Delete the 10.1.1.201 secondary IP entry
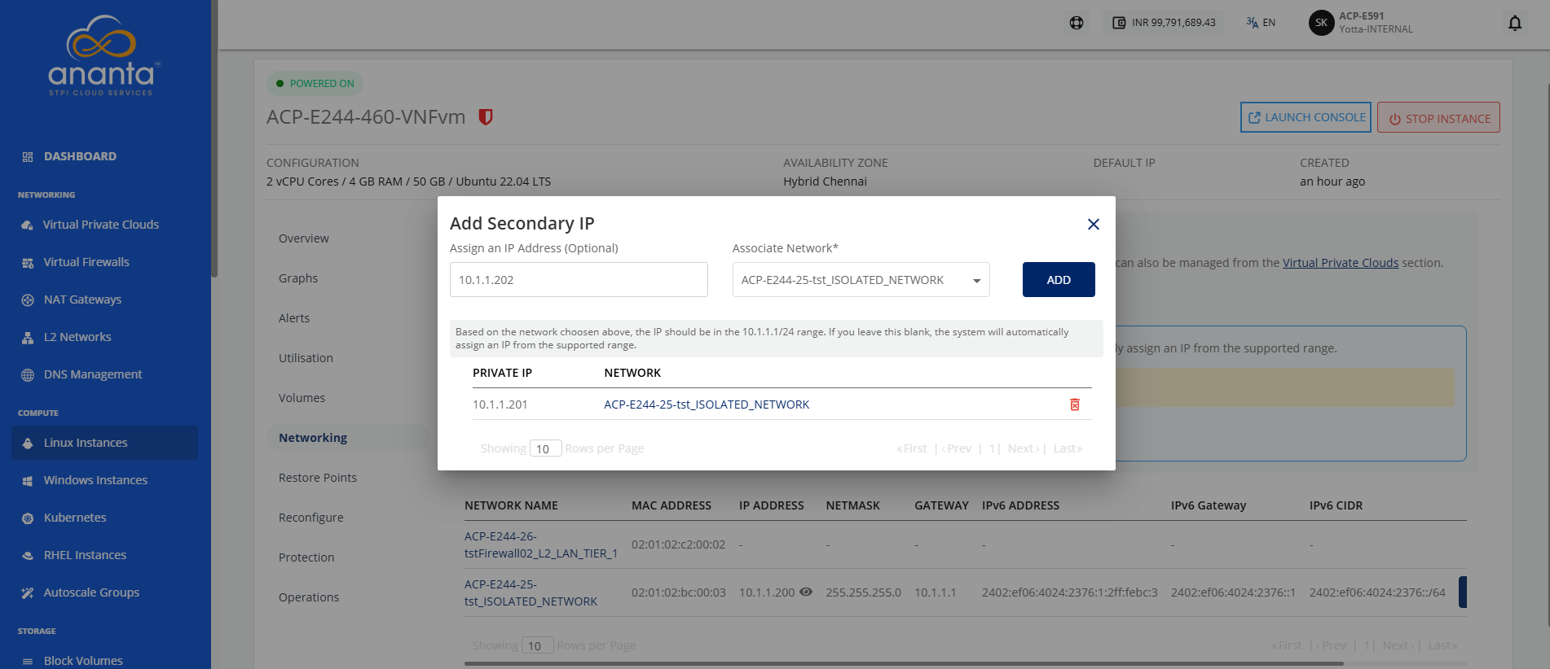Screen dimensions: 1550x669 1074,404
